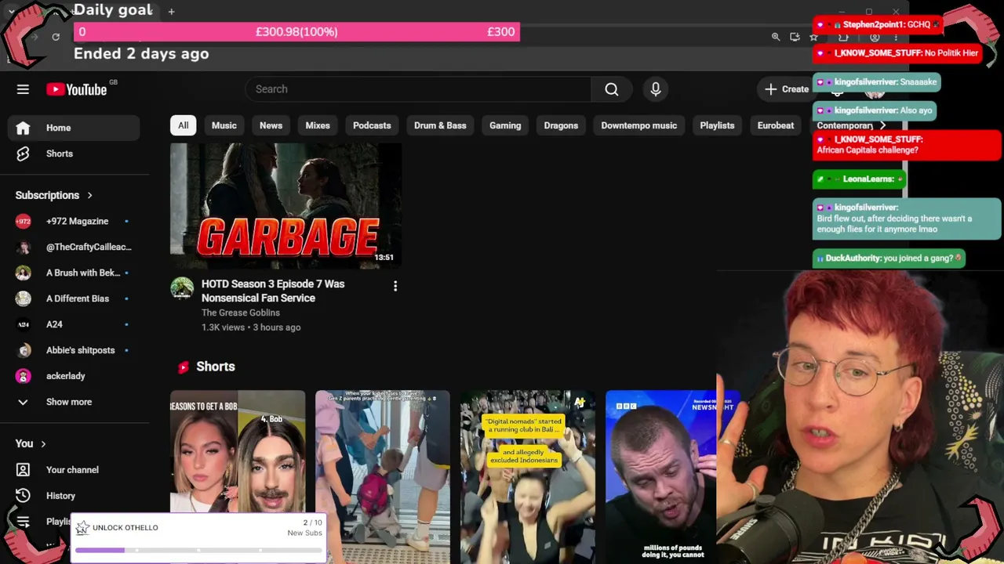
Task: Go to Home in the sidebar
Action: coord(74,128)
